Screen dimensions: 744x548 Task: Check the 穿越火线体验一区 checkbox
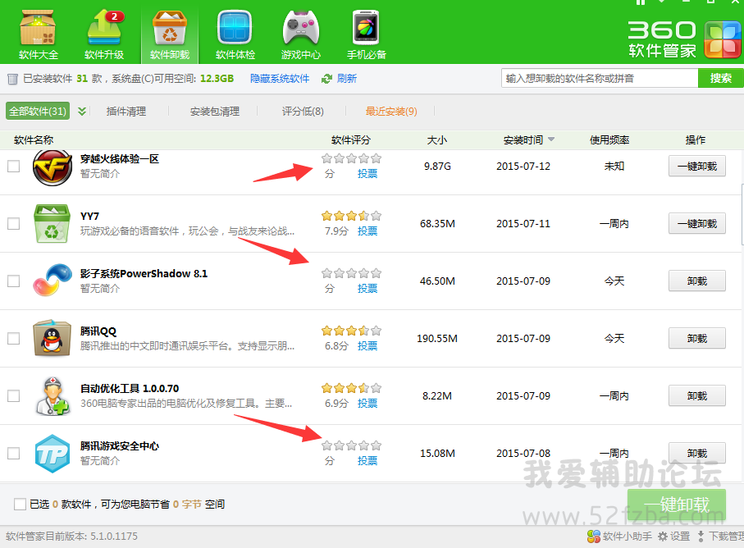[14, 166]
